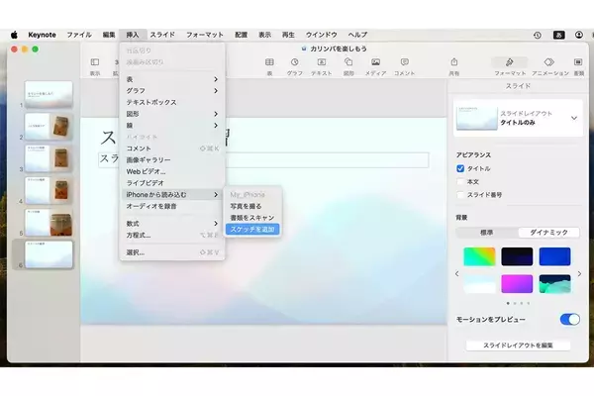Image resolution: width=594 pixels, height=396 pixels.
Task: Click the 表 (Table) toolbar icon
Action: coord(268,62)
